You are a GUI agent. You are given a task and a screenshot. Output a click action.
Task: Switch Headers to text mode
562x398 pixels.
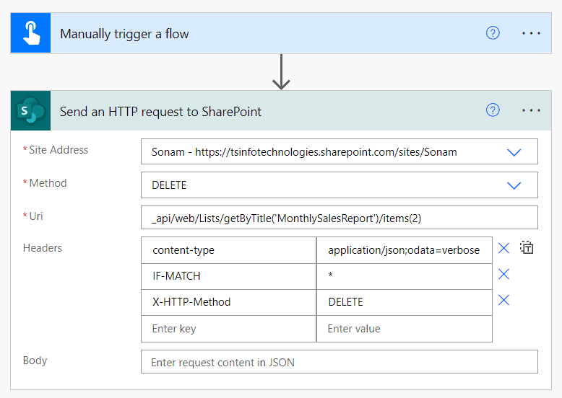(x=527, y=248)
